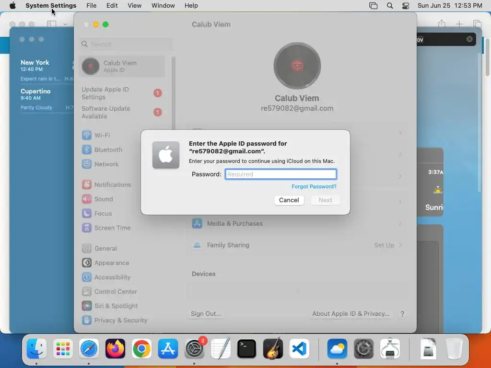Viewport: 491px width, 368px height.
Task: Open Launchpad from the Dock
Action: click(x=63, y=349)
